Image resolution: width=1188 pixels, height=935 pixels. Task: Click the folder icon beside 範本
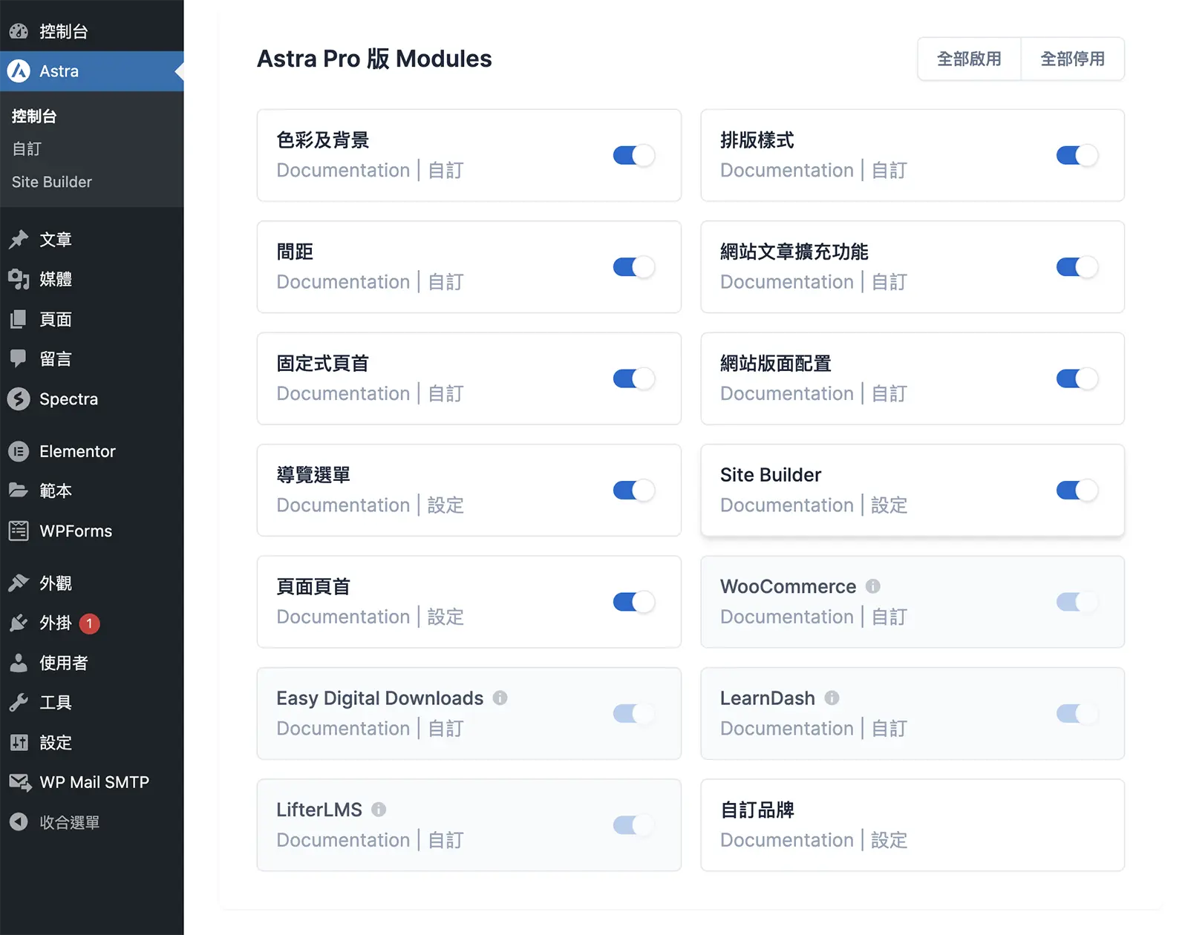pyautogui.click(x=19, y=491)
